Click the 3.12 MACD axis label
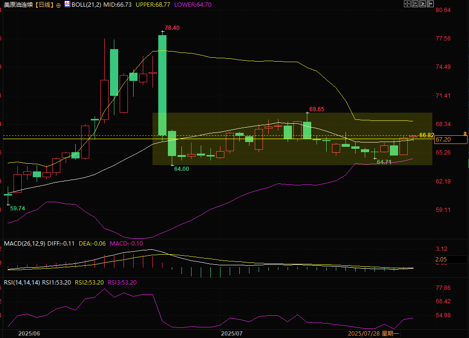Screen dimensions: 469x338 442,249
